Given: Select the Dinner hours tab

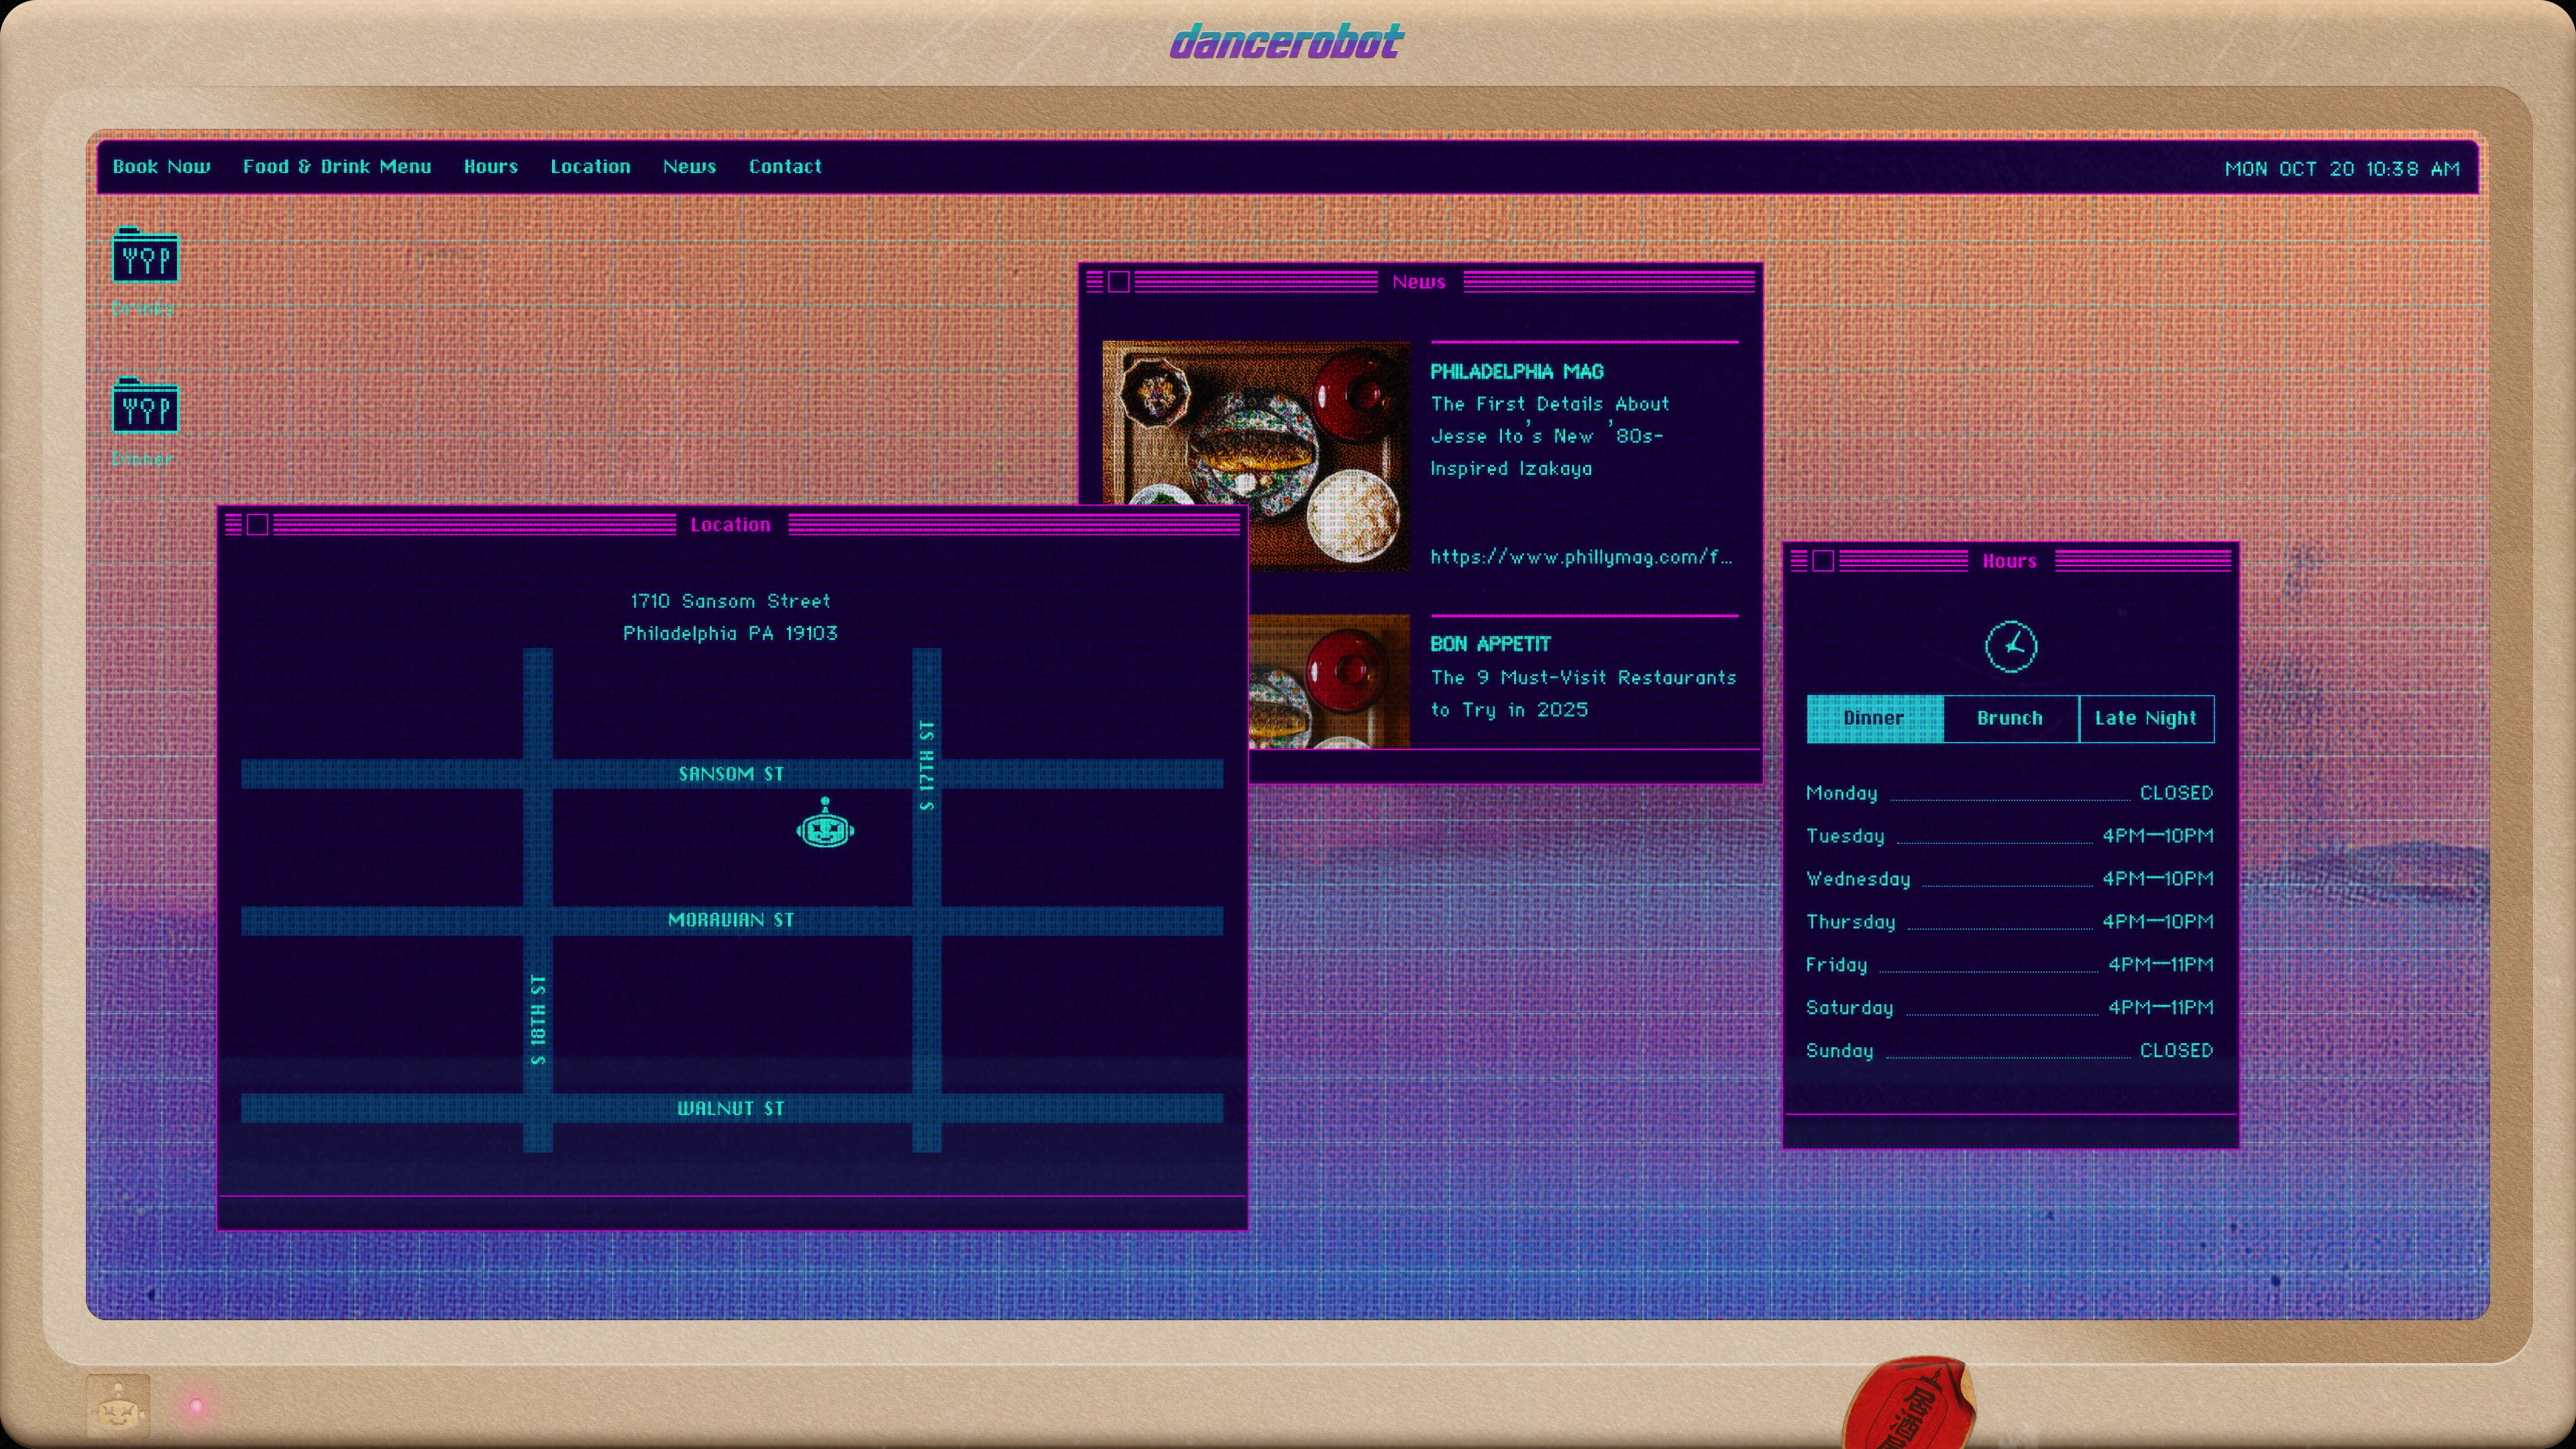Looking at the screenshot, I should [x=1874, y=718].
